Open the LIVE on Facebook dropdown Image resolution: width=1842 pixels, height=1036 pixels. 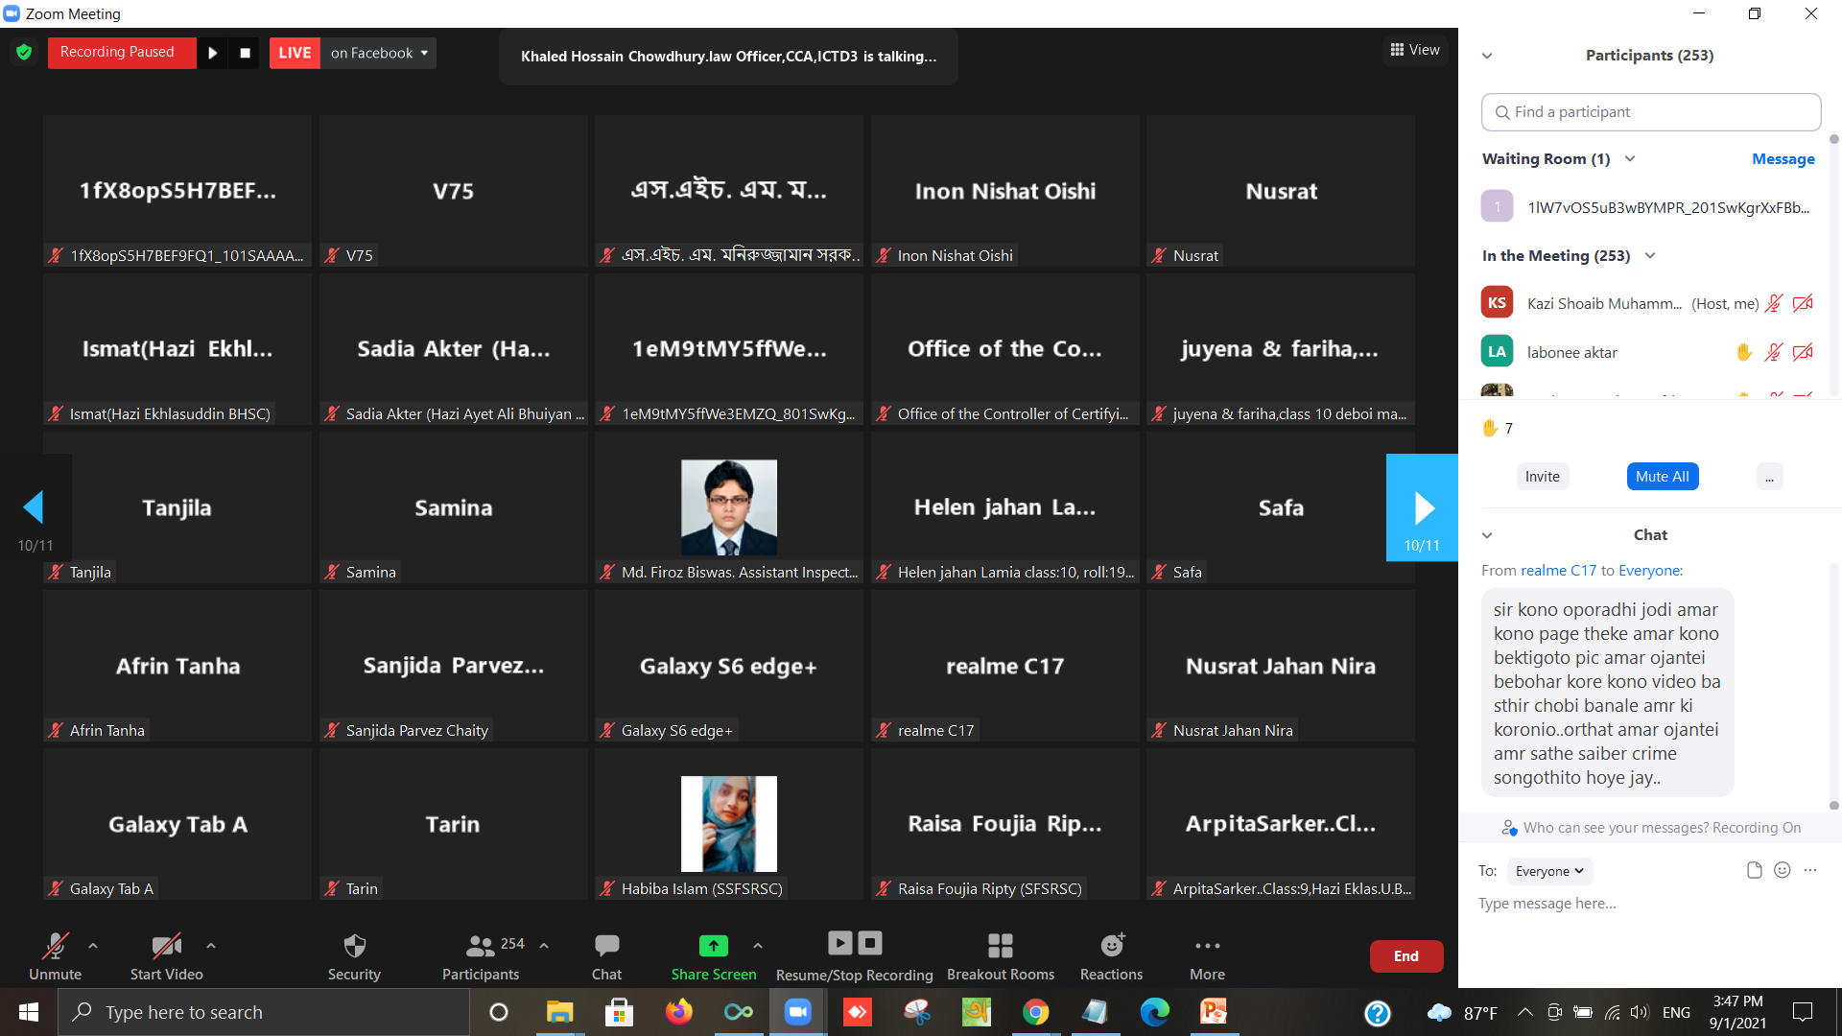pyautogui.click(x=379, y=53)
